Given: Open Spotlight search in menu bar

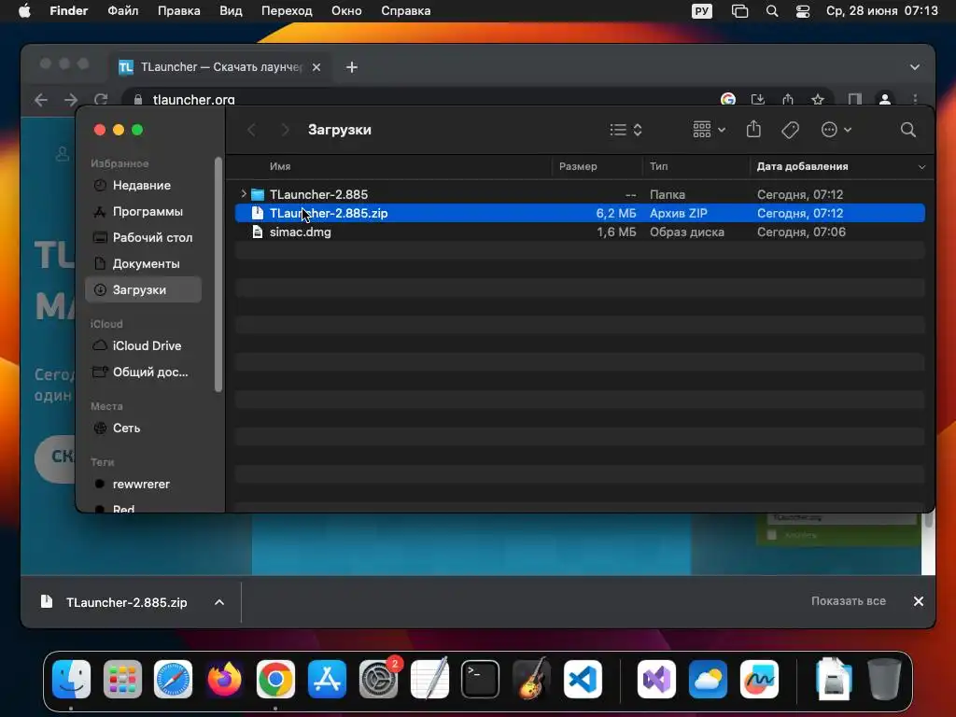Looking at the screenshot, I should pos(772,11).
